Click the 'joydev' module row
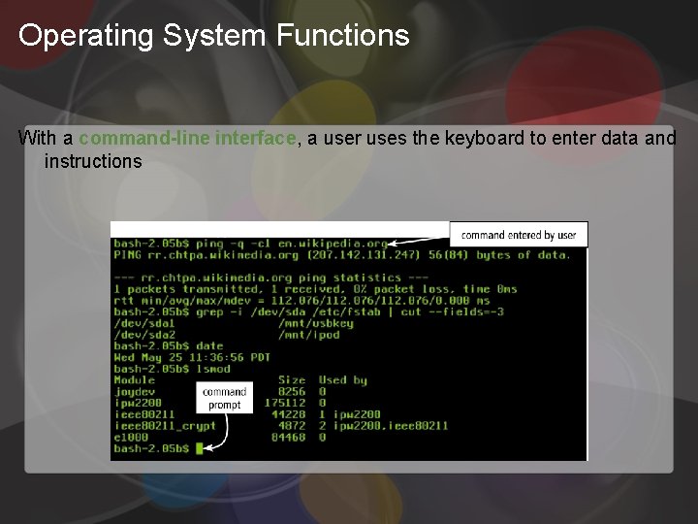The height and width of the screenshot is (524, 698). coord(220,392)
